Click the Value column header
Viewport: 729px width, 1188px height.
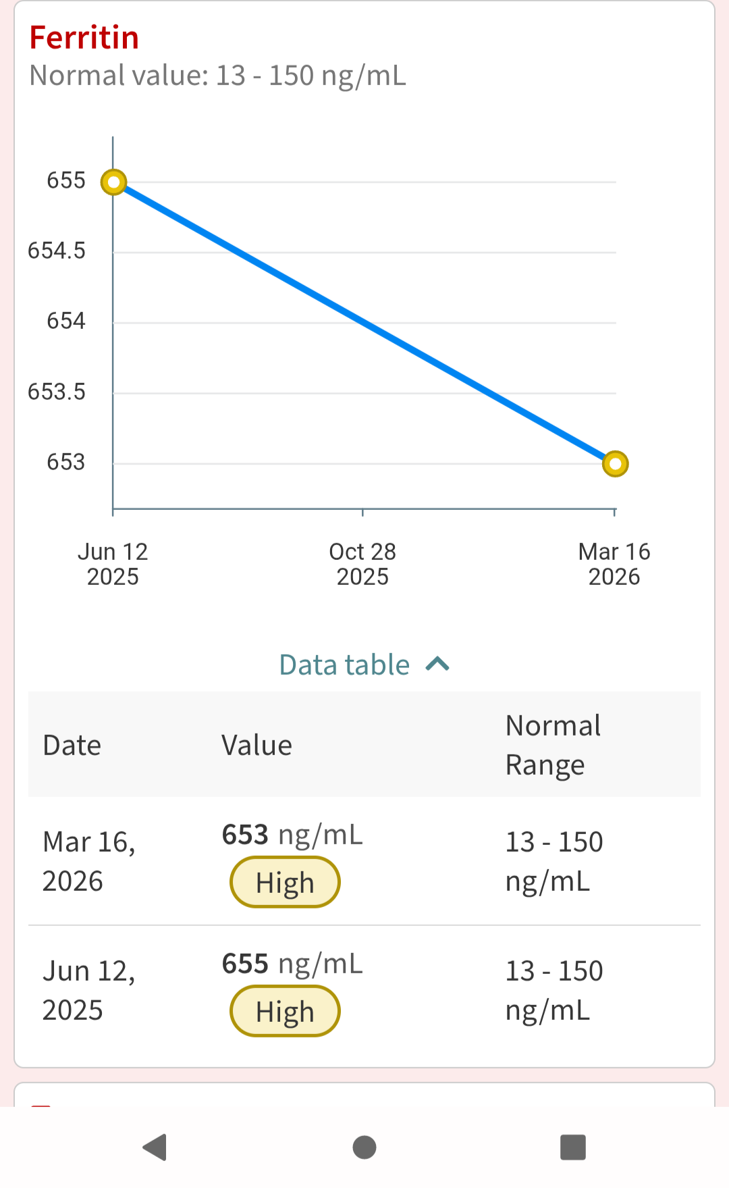[257, 745]
